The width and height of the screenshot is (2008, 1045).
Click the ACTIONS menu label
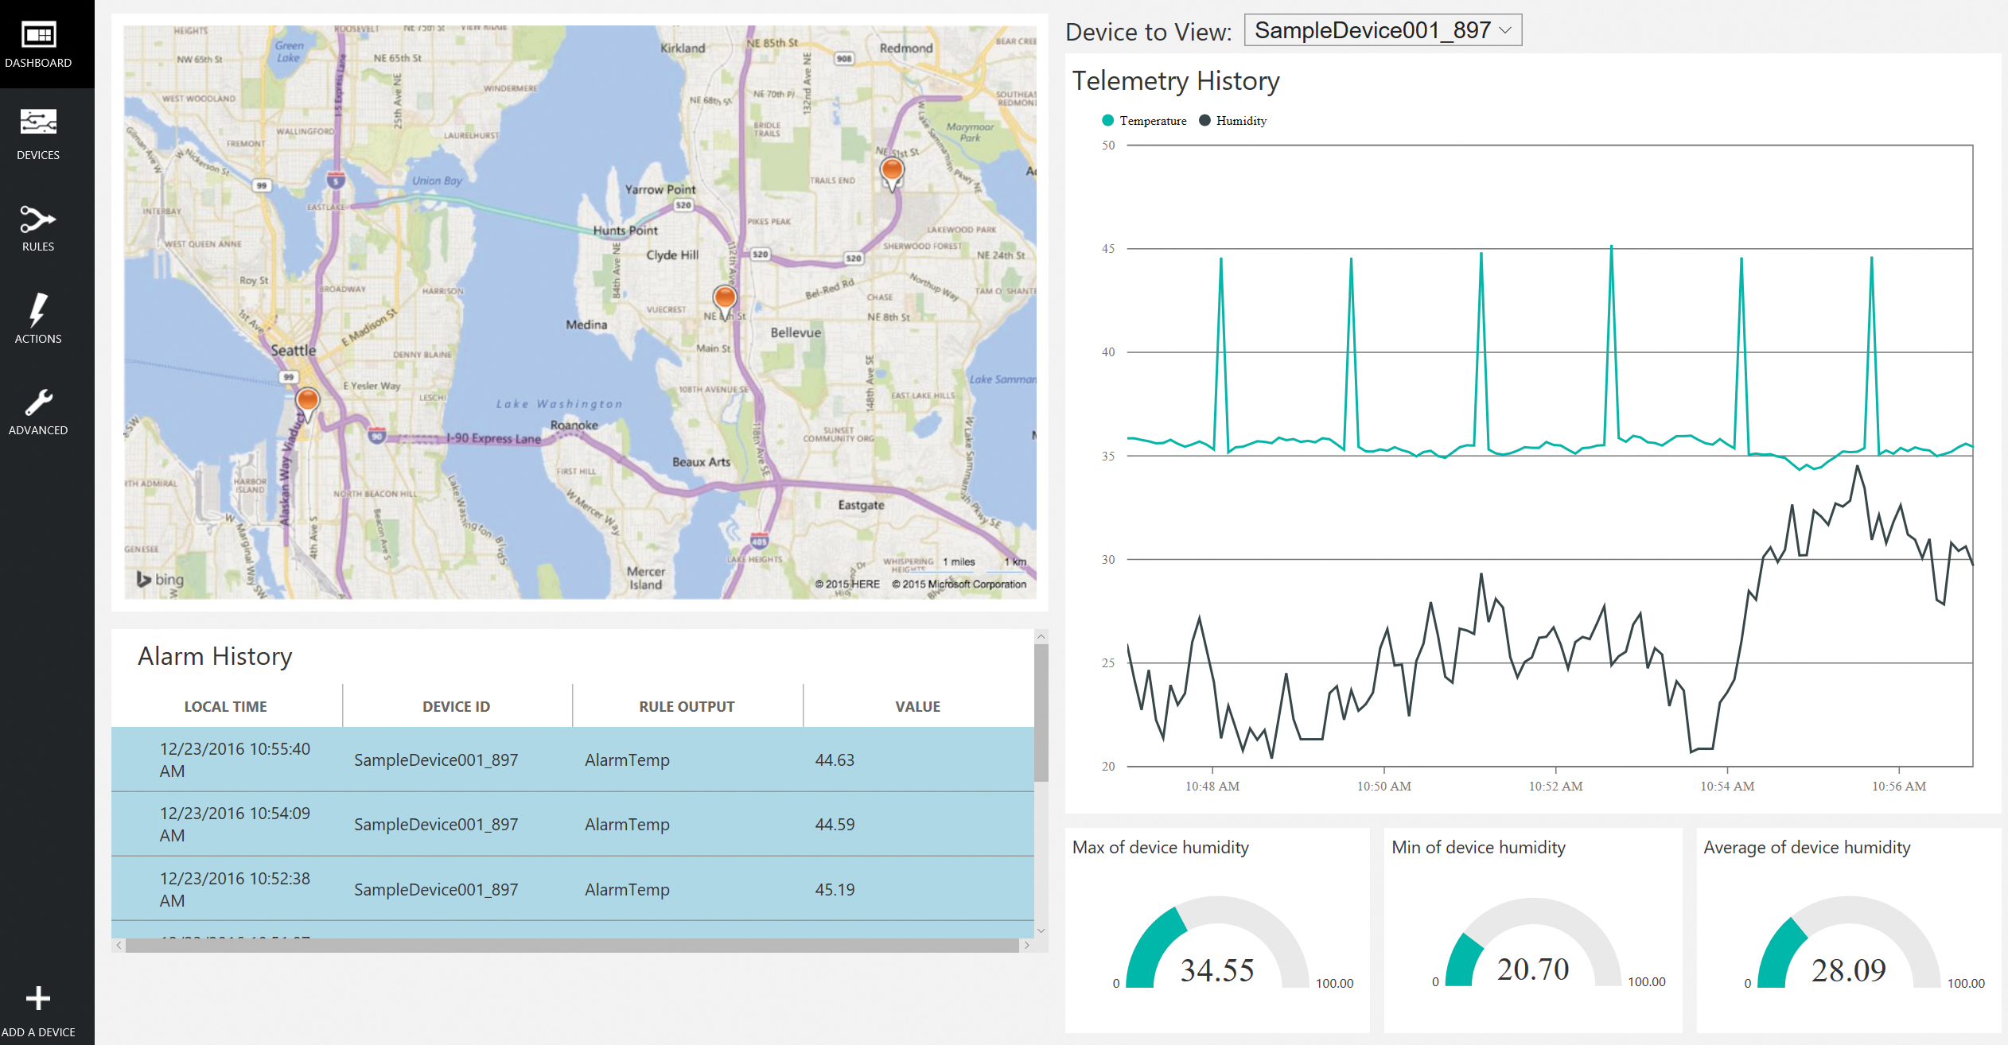point(38,339)
